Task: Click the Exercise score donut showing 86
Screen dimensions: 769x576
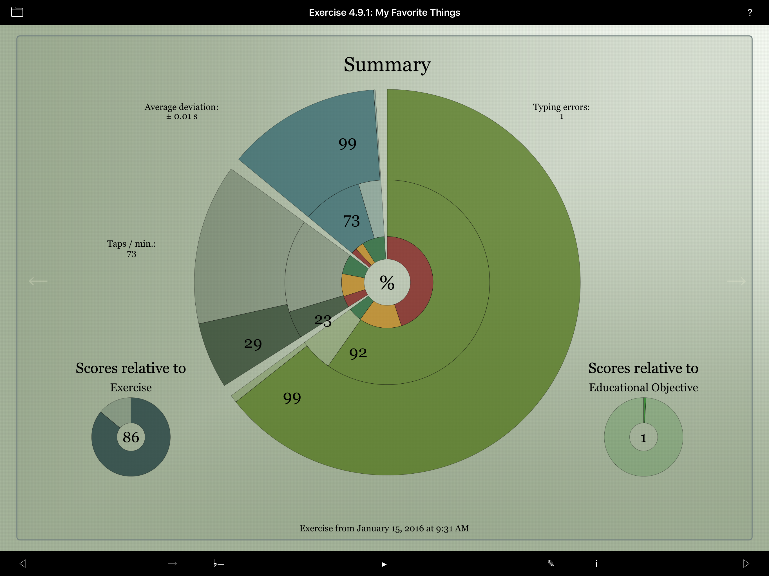Action: click(131, 437)
